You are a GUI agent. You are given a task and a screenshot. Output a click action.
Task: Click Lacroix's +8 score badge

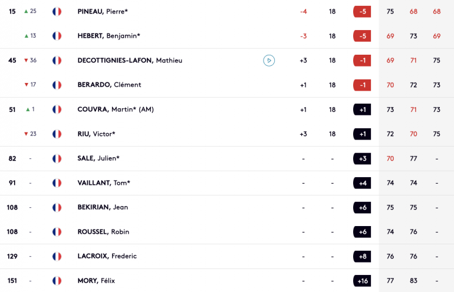tap(362, 257)
